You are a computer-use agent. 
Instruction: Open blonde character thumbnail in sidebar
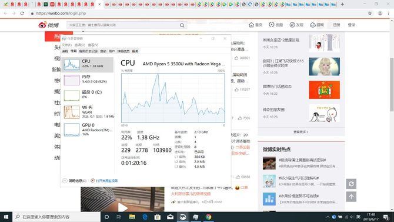(x=324, y=67)
